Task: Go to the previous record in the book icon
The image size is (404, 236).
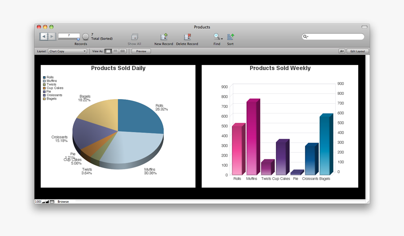Action: 44,37
